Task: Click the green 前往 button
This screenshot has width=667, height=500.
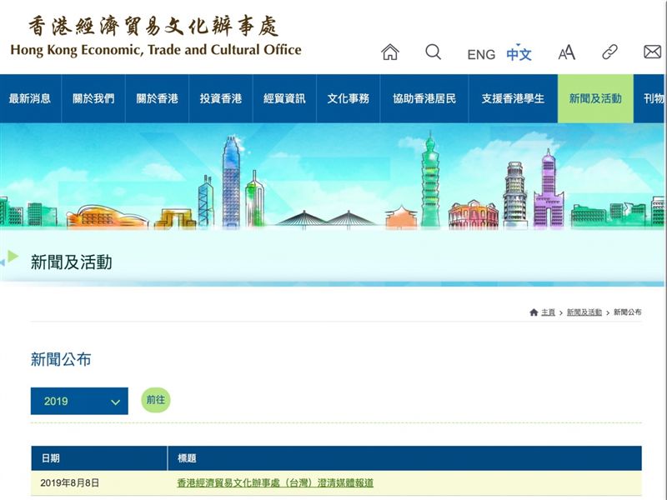Action: tap(156, 400)
